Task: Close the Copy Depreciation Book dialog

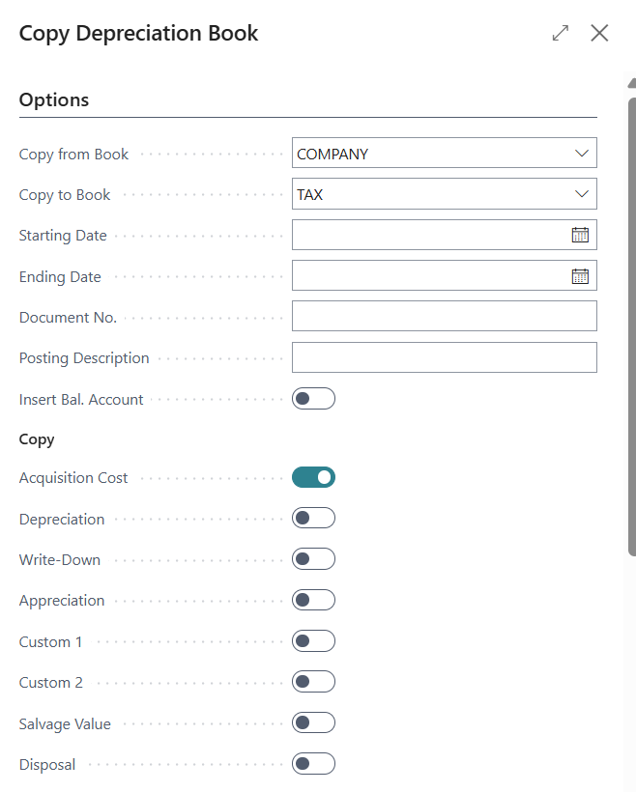Action: pyautogui.click(x=599, y=33)
